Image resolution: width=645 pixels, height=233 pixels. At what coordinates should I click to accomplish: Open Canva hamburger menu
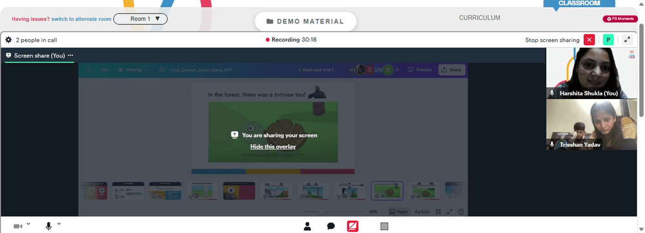click(88, 70)
